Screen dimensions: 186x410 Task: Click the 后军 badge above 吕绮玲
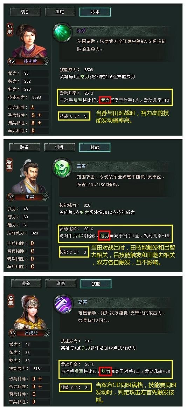click(11, 301)
